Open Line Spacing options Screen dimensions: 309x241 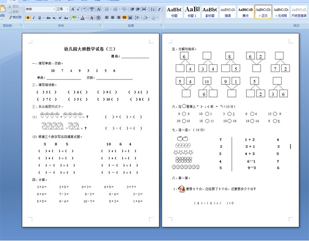137,18
